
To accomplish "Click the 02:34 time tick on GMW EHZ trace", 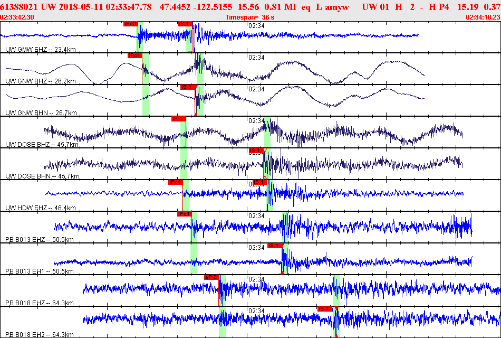I will pos(257,25).
